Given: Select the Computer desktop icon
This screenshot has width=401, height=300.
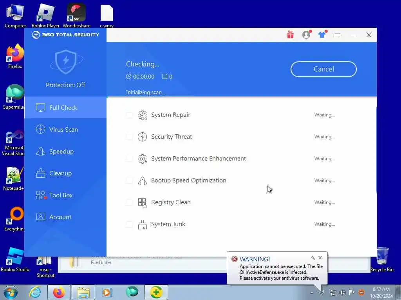Looking at the screenshot, I should pyautogui.click(x=15, y=16).
